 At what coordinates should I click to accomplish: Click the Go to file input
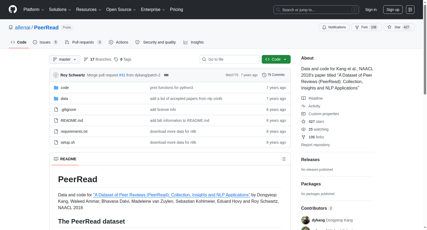[x=230, y=59]
